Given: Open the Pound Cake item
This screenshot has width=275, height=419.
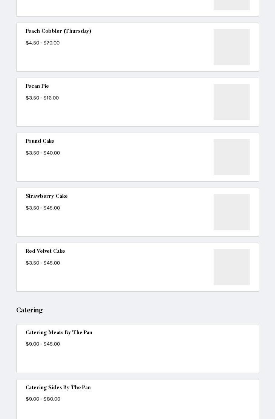Looking at the screenshot, I should tap(40, 141).
